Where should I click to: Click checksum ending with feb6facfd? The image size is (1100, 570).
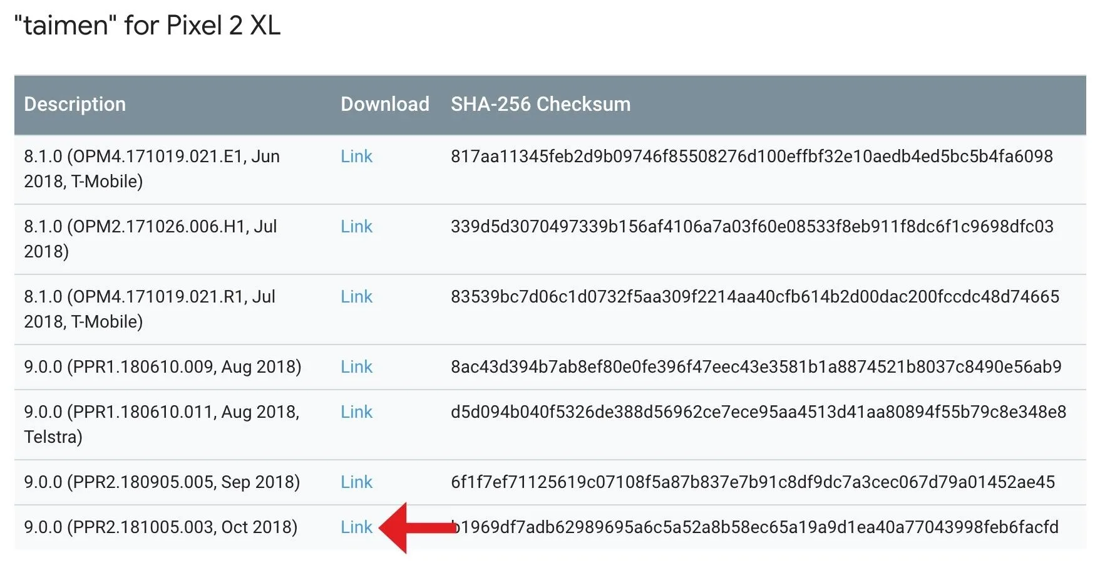(755, 527)
